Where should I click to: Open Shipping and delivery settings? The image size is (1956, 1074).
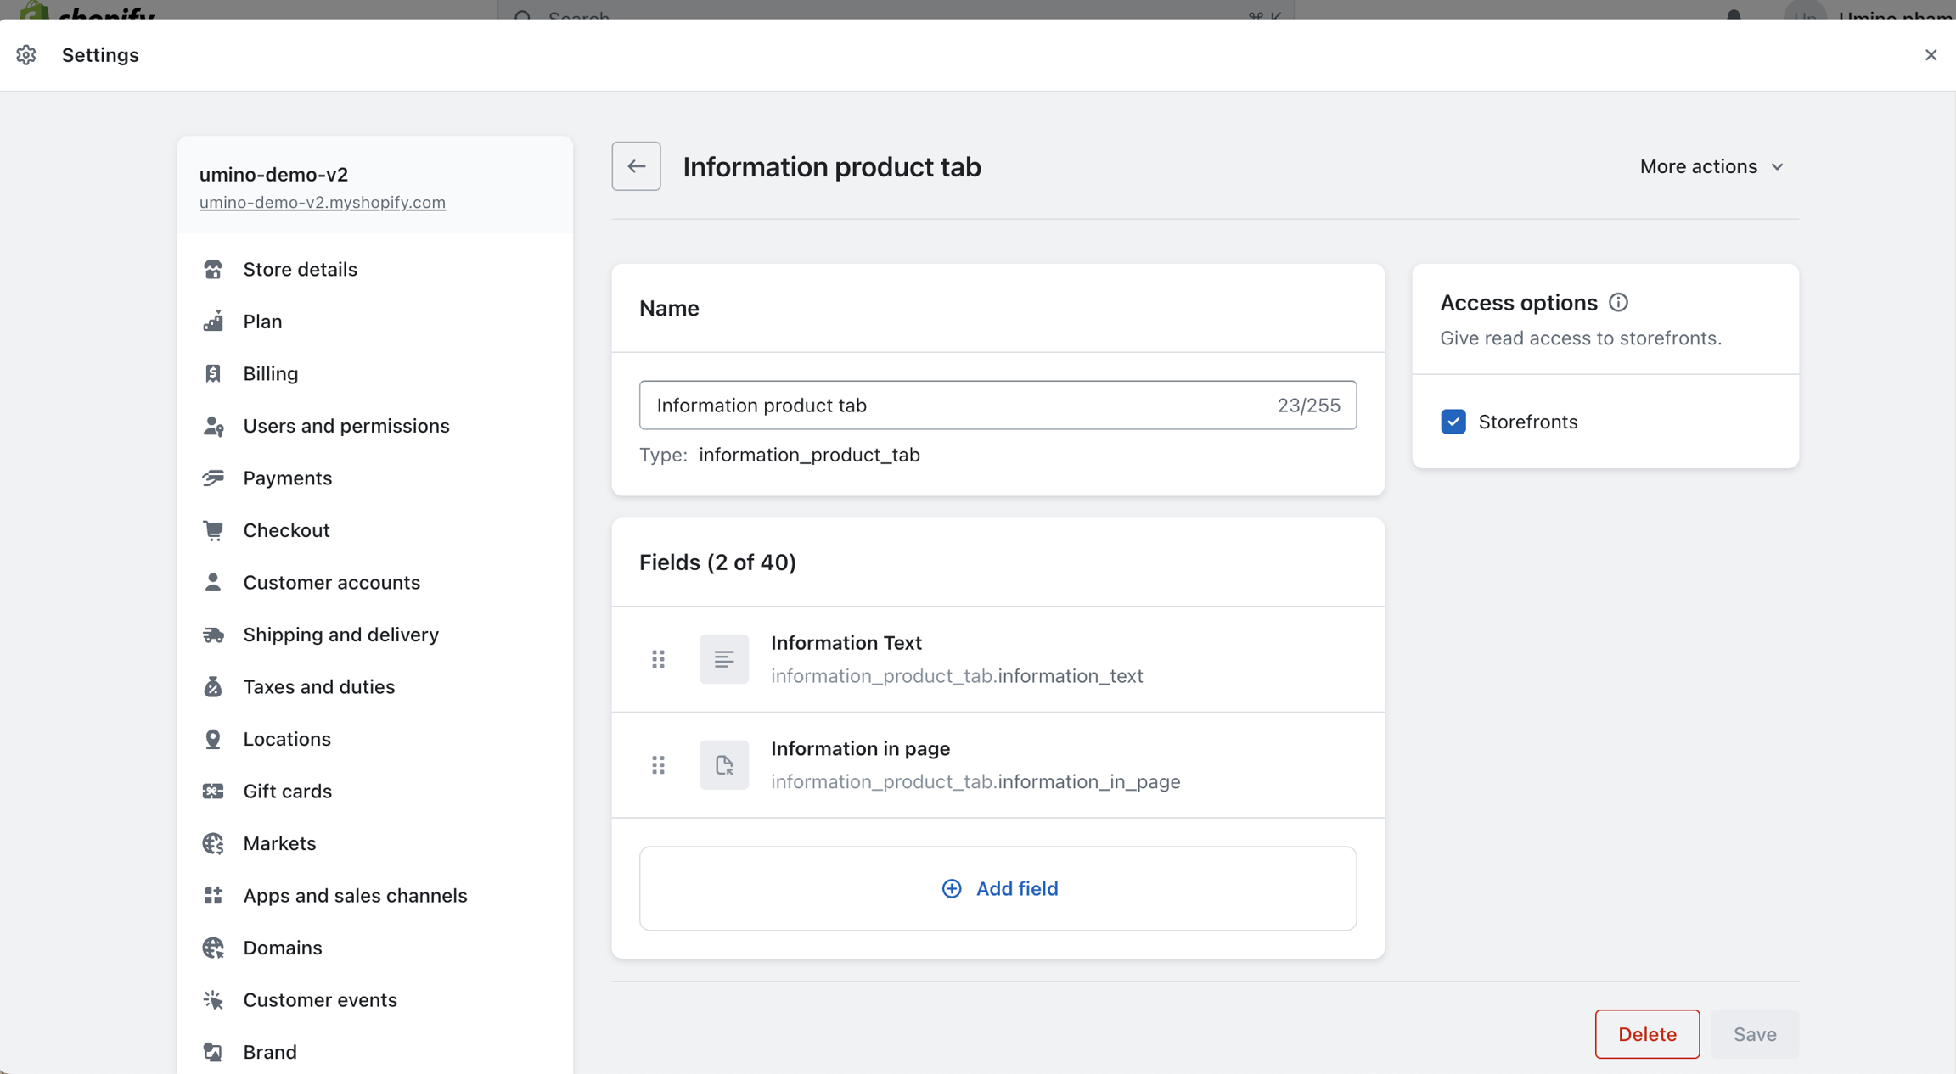tap(340, 635)
